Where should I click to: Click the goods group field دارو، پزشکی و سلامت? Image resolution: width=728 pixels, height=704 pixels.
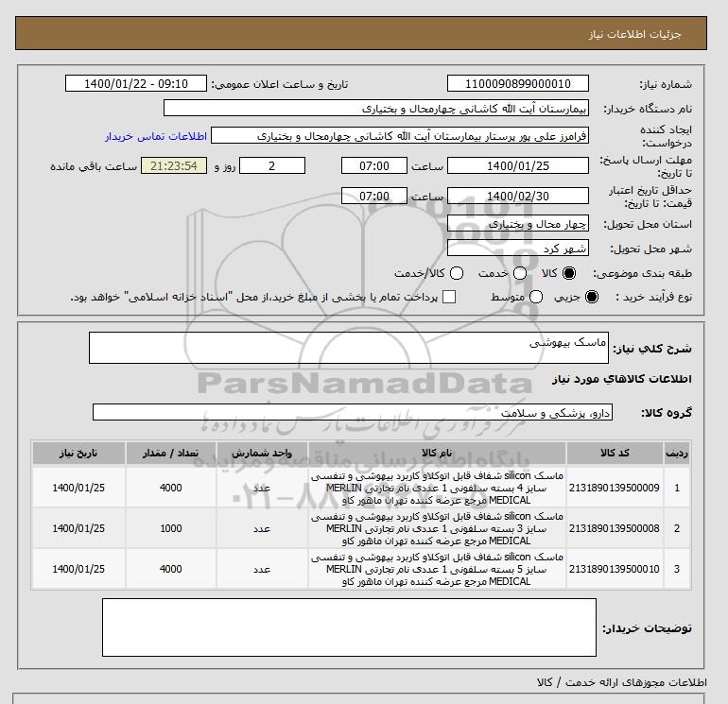[x=353, y=412]
